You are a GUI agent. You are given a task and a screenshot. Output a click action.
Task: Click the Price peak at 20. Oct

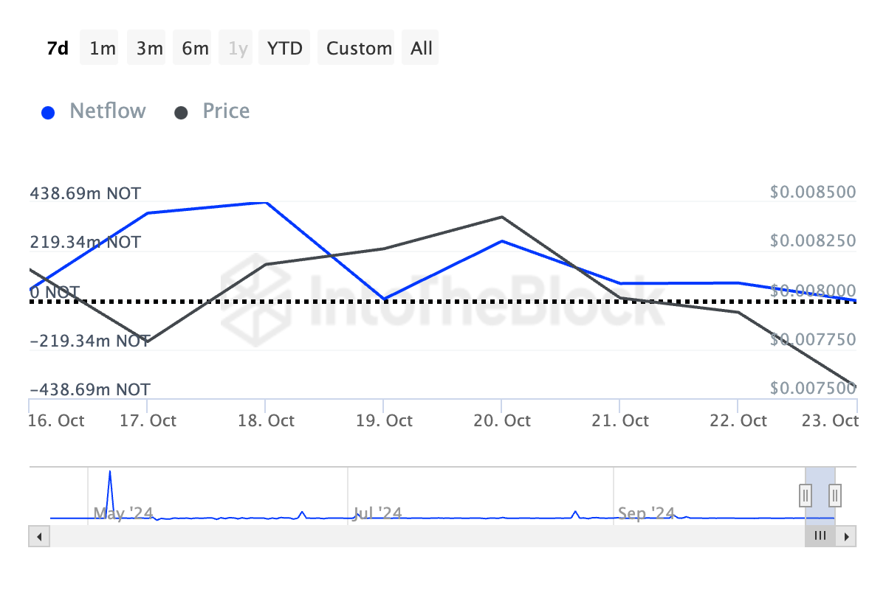click(502, 217)
